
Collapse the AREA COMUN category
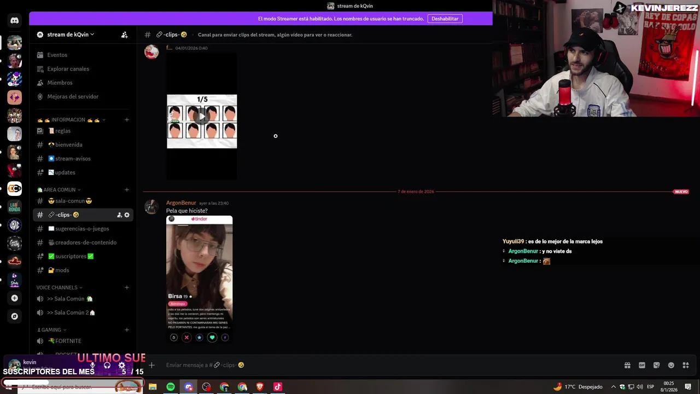59,190
